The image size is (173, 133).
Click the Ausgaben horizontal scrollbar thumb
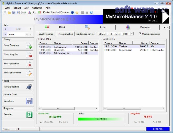[x=124, y=109]
